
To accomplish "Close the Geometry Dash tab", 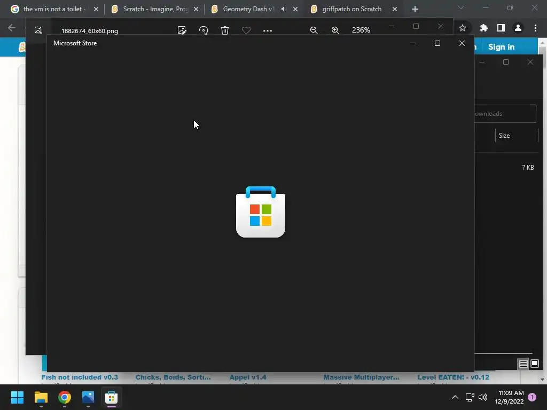I will click(295, 9).
